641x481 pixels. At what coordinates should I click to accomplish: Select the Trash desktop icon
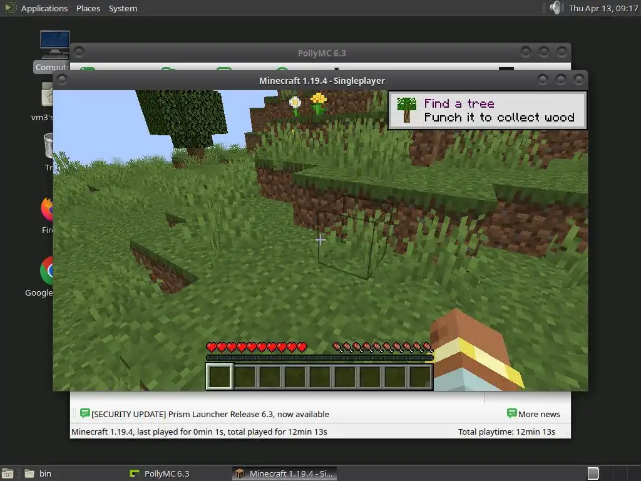pos(48,152)
